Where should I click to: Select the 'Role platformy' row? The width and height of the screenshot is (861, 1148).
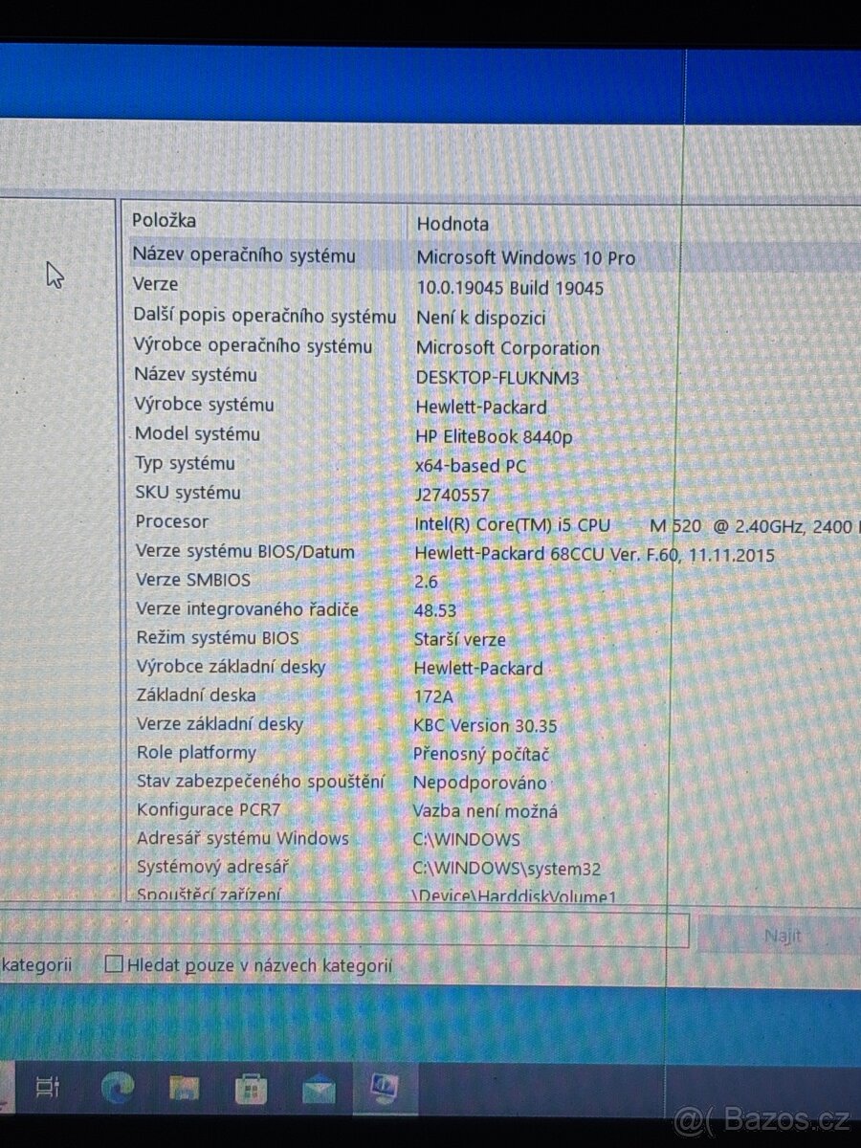tap(196, 753)
